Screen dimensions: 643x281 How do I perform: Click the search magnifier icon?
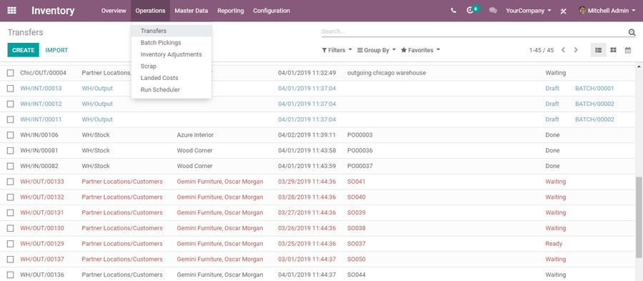pyautogui.click(x=632, y=32)
